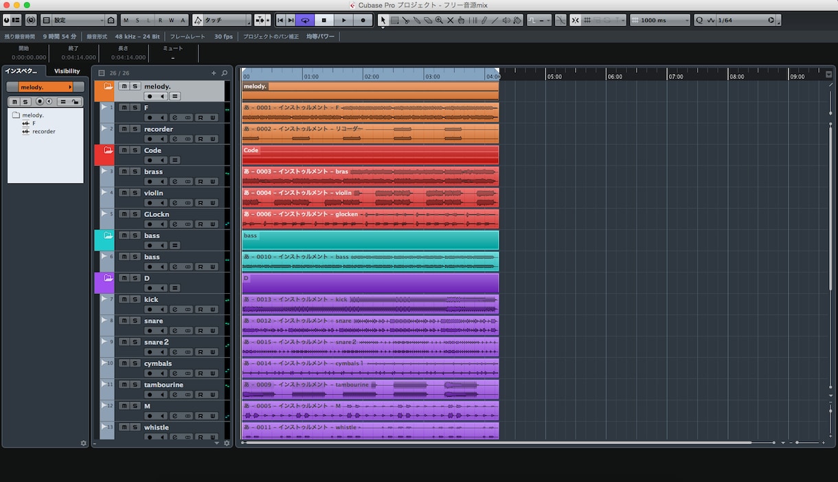The height and width of the screenshot is (482, 838).
Task: Pick the Line tool
Action: tap(495, 21)
